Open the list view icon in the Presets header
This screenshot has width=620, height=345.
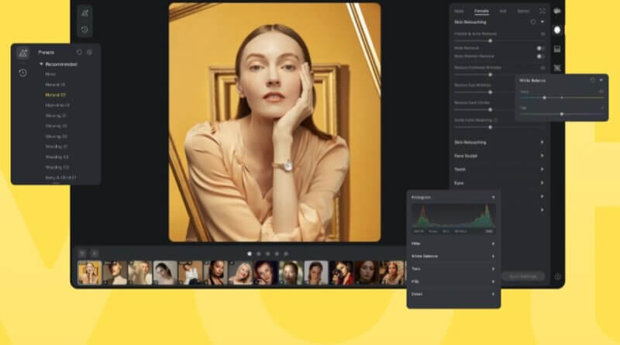click(x=89, y=52)
